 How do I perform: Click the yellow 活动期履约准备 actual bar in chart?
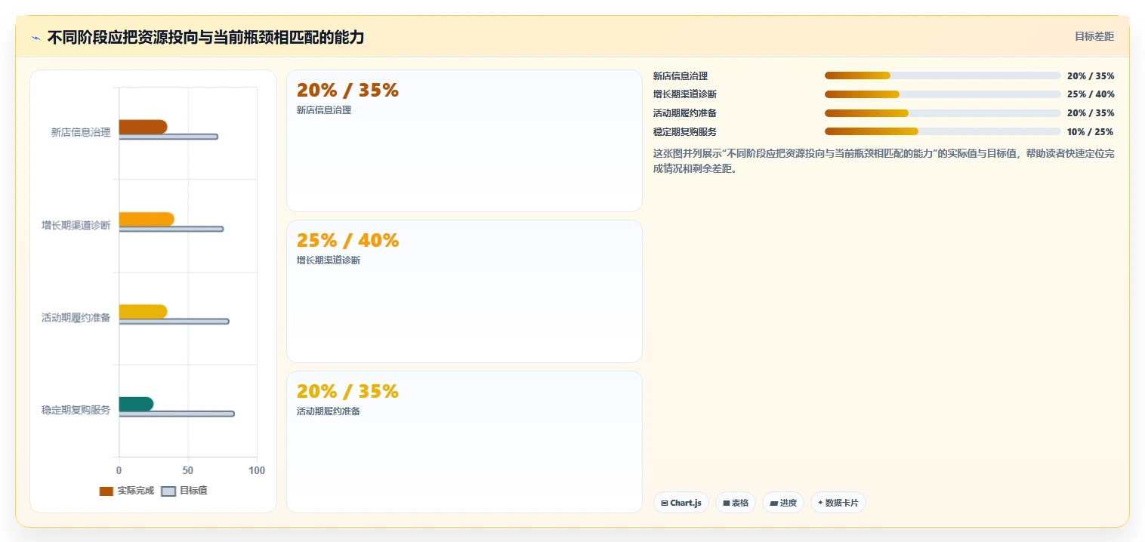(143, 312)
